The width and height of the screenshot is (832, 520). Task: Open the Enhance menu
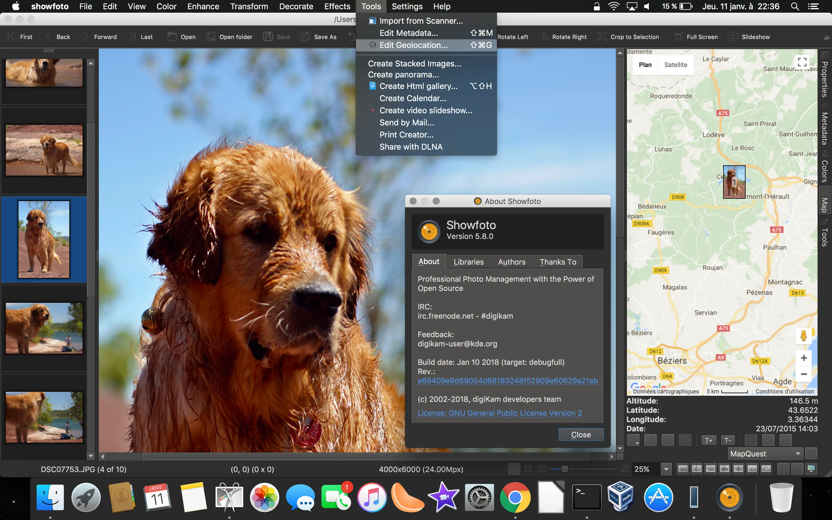tap(203, 6)
